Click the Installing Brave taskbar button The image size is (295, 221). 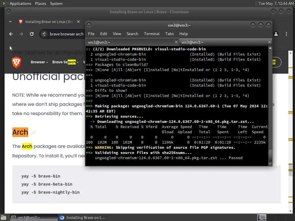[x=83, y=218]
